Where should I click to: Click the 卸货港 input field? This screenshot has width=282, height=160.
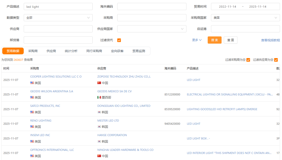pyautogui.click(x=58, y=40)
